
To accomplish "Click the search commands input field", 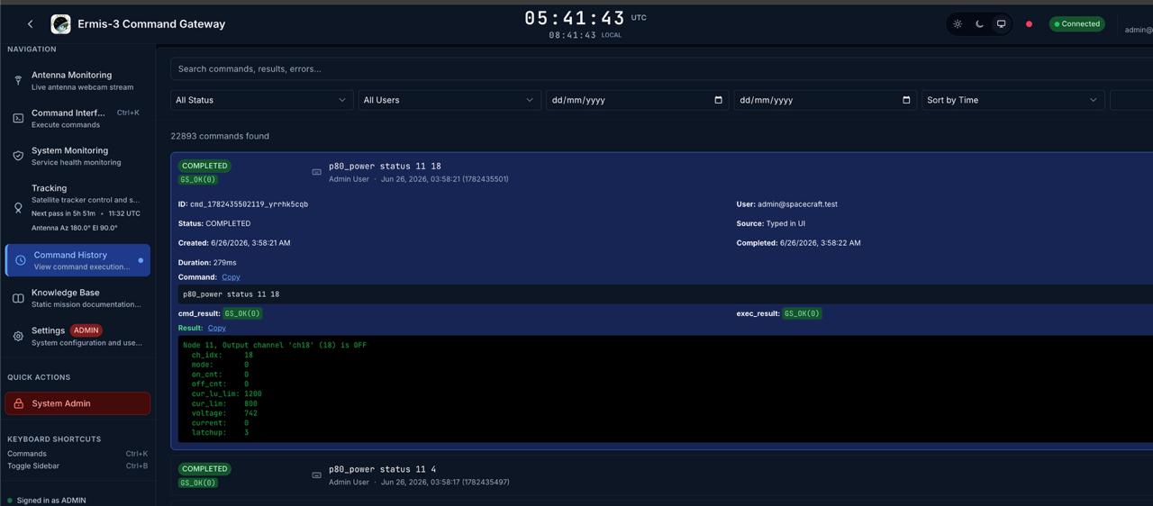I will tap(661, 69).
